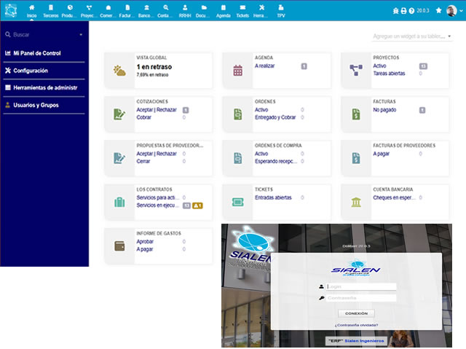
Task: Open the user avatar dropdown
Action: [x=453, y=10]
